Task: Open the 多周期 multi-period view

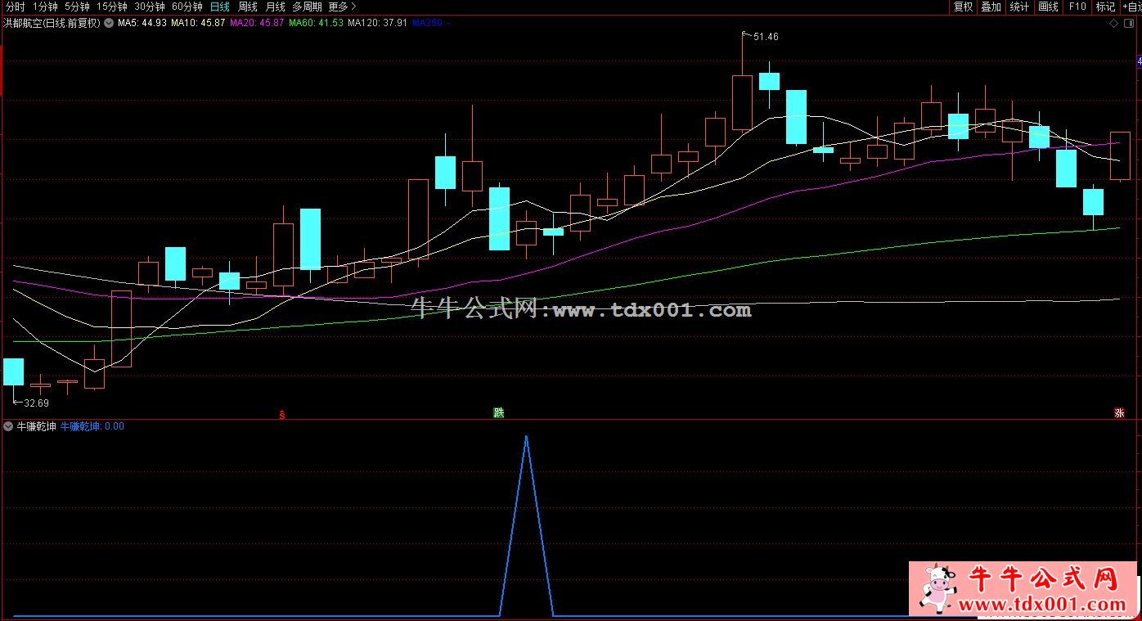Action: click(x=307, y=7)
